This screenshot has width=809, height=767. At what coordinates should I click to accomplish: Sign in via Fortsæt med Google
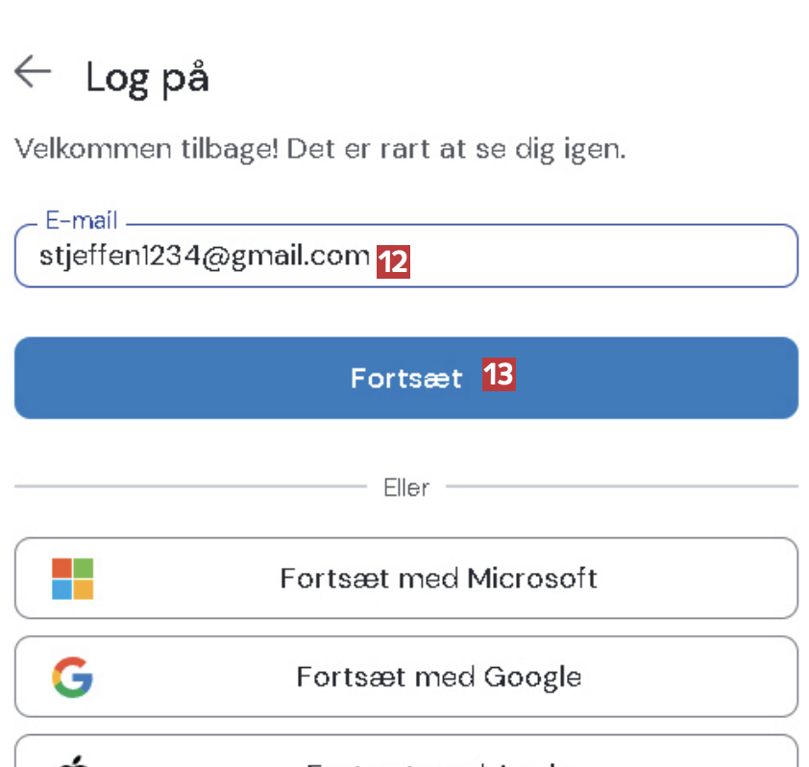pos(438,677)
